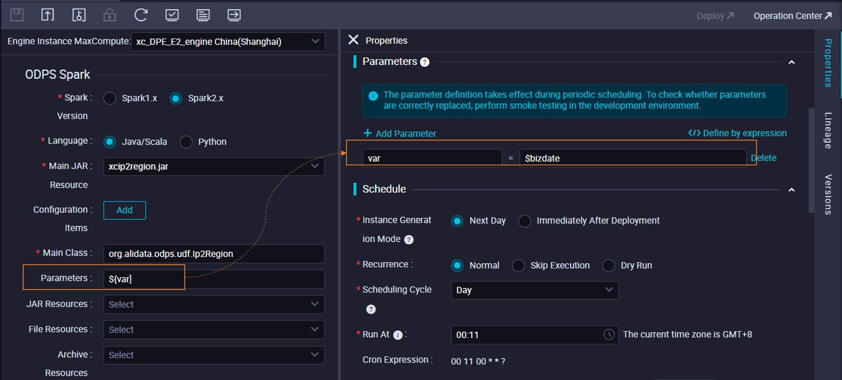842x380 pixels.
Task: Set Recurrence to Normal
Action: click(457, 266)
